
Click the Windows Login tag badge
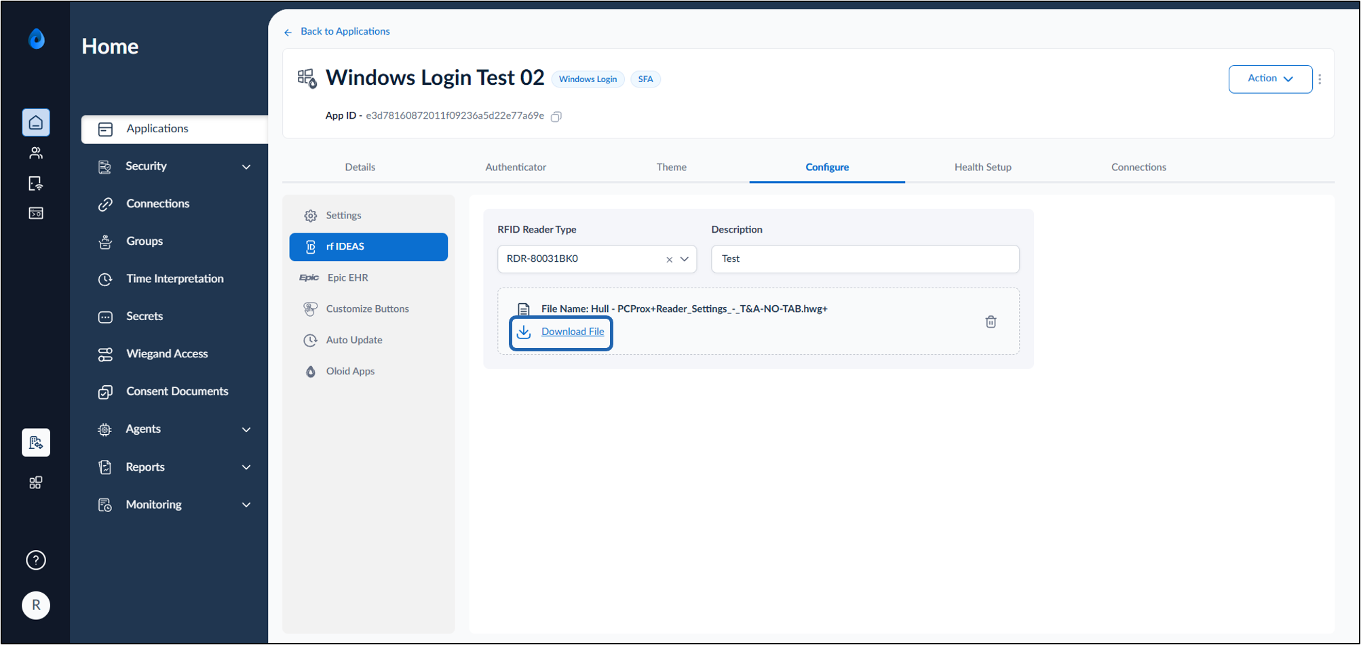click(x=588, y=79)
